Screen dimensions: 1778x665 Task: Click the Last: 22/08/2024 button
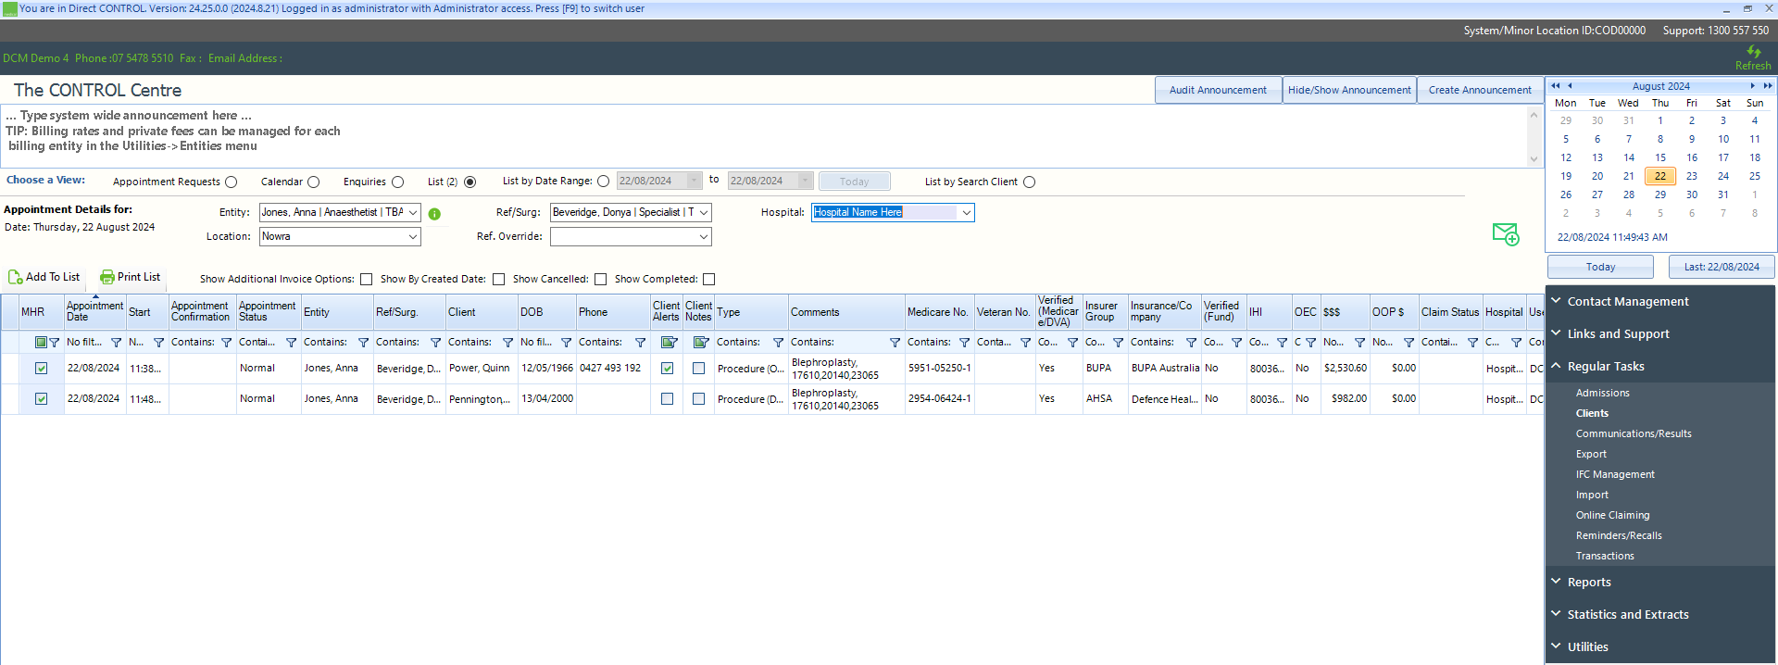(1722, 268)
